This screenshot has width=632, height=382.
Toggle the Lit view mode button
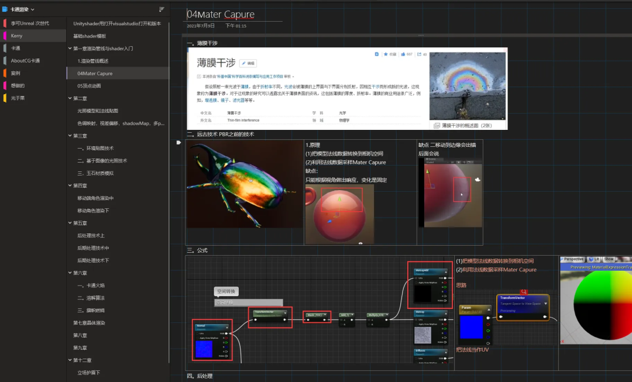click(594, 259)
